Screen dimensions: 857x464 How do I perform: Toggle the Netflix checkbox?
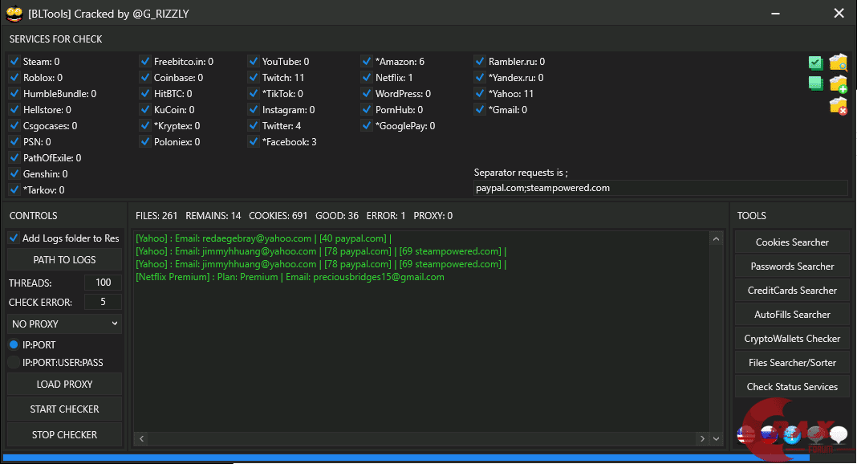tap(367, 77)
